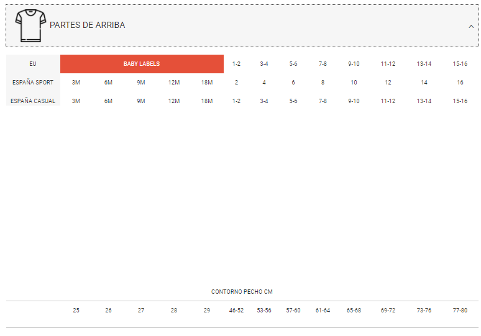Select chest measurement 25

[x=76, y=311]
